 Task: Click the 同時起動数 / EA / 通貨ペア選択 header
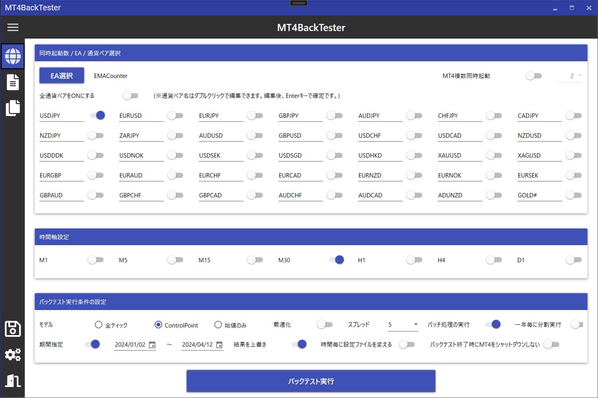pos(311,53)
